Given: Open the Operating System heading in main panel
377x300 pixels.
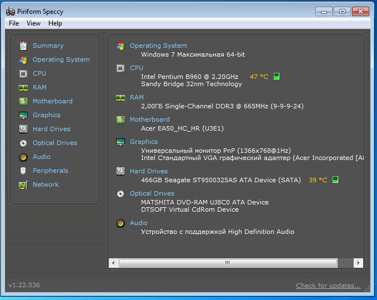Looking at the screenshot, I should 158,46.
